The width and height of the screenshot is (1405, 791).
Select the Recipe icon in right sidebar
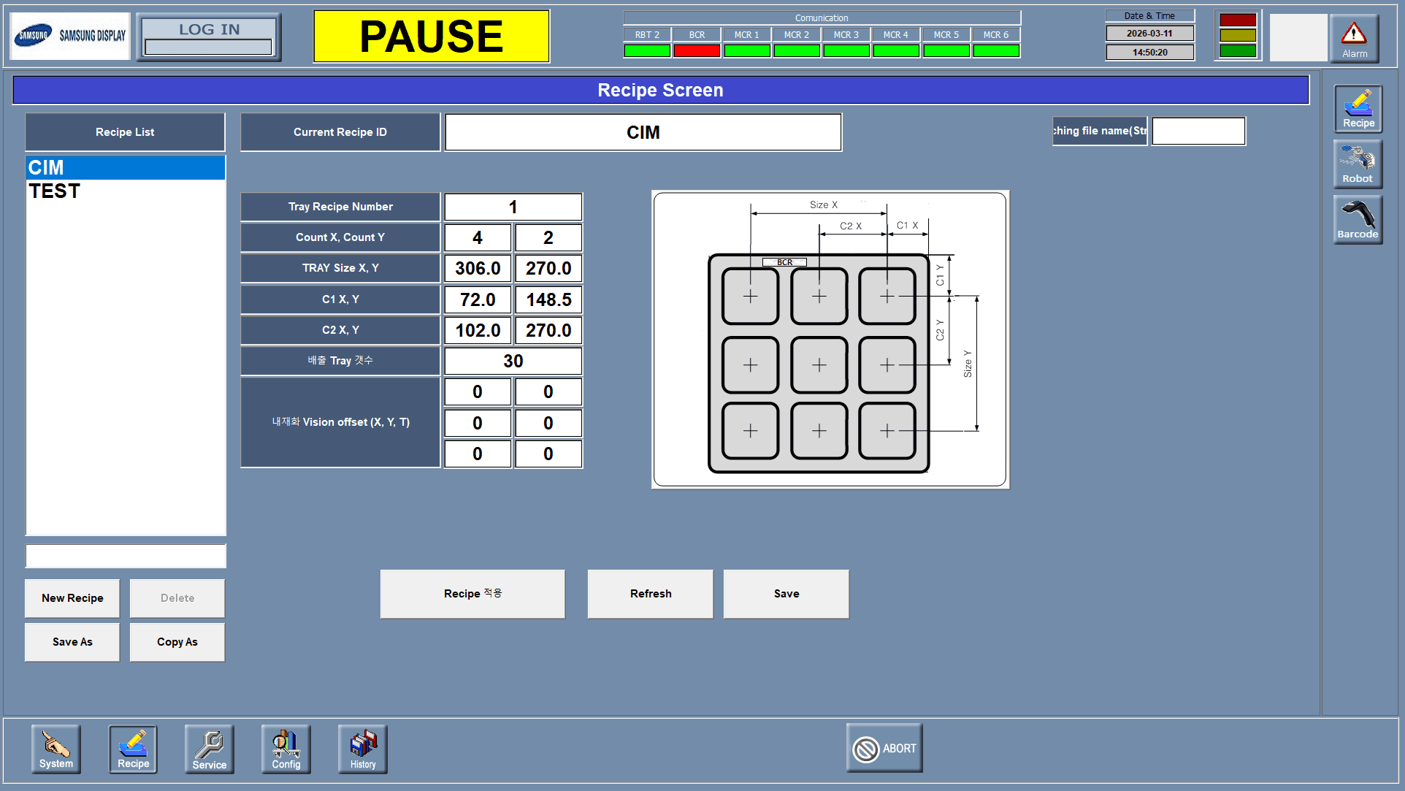(1358, 109)
